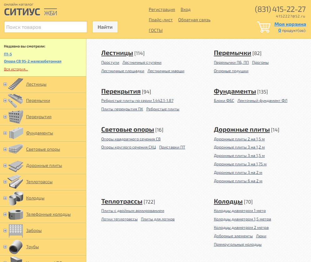Expand the Лестницы sidebar category
This screenshot has width=311, height=262.
[5, 84]
